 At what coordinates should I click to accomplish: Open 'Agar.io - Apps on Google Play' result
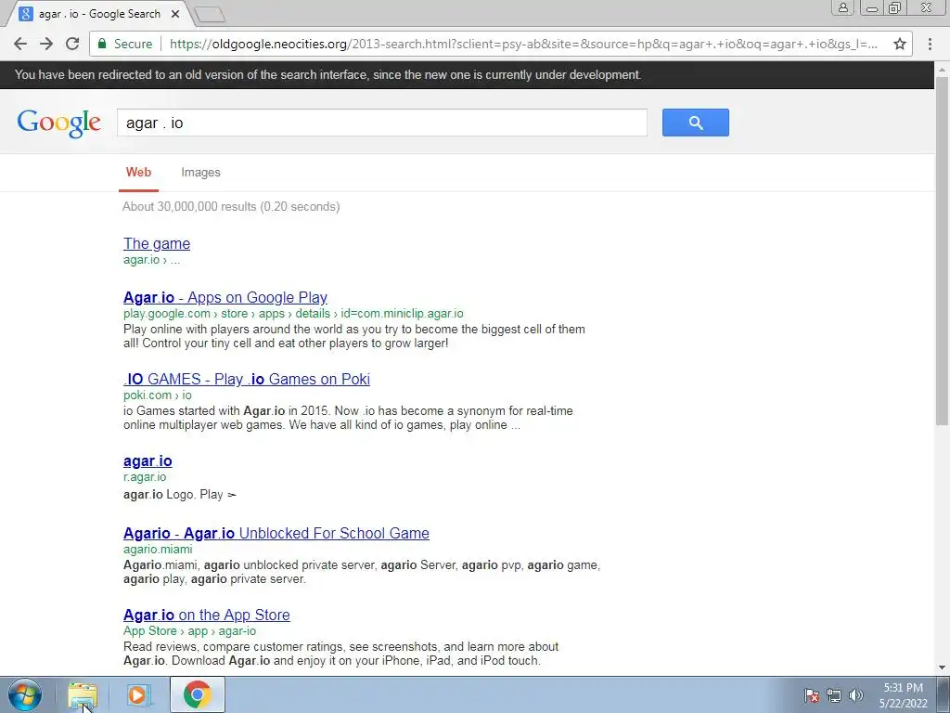click(225, 298)
